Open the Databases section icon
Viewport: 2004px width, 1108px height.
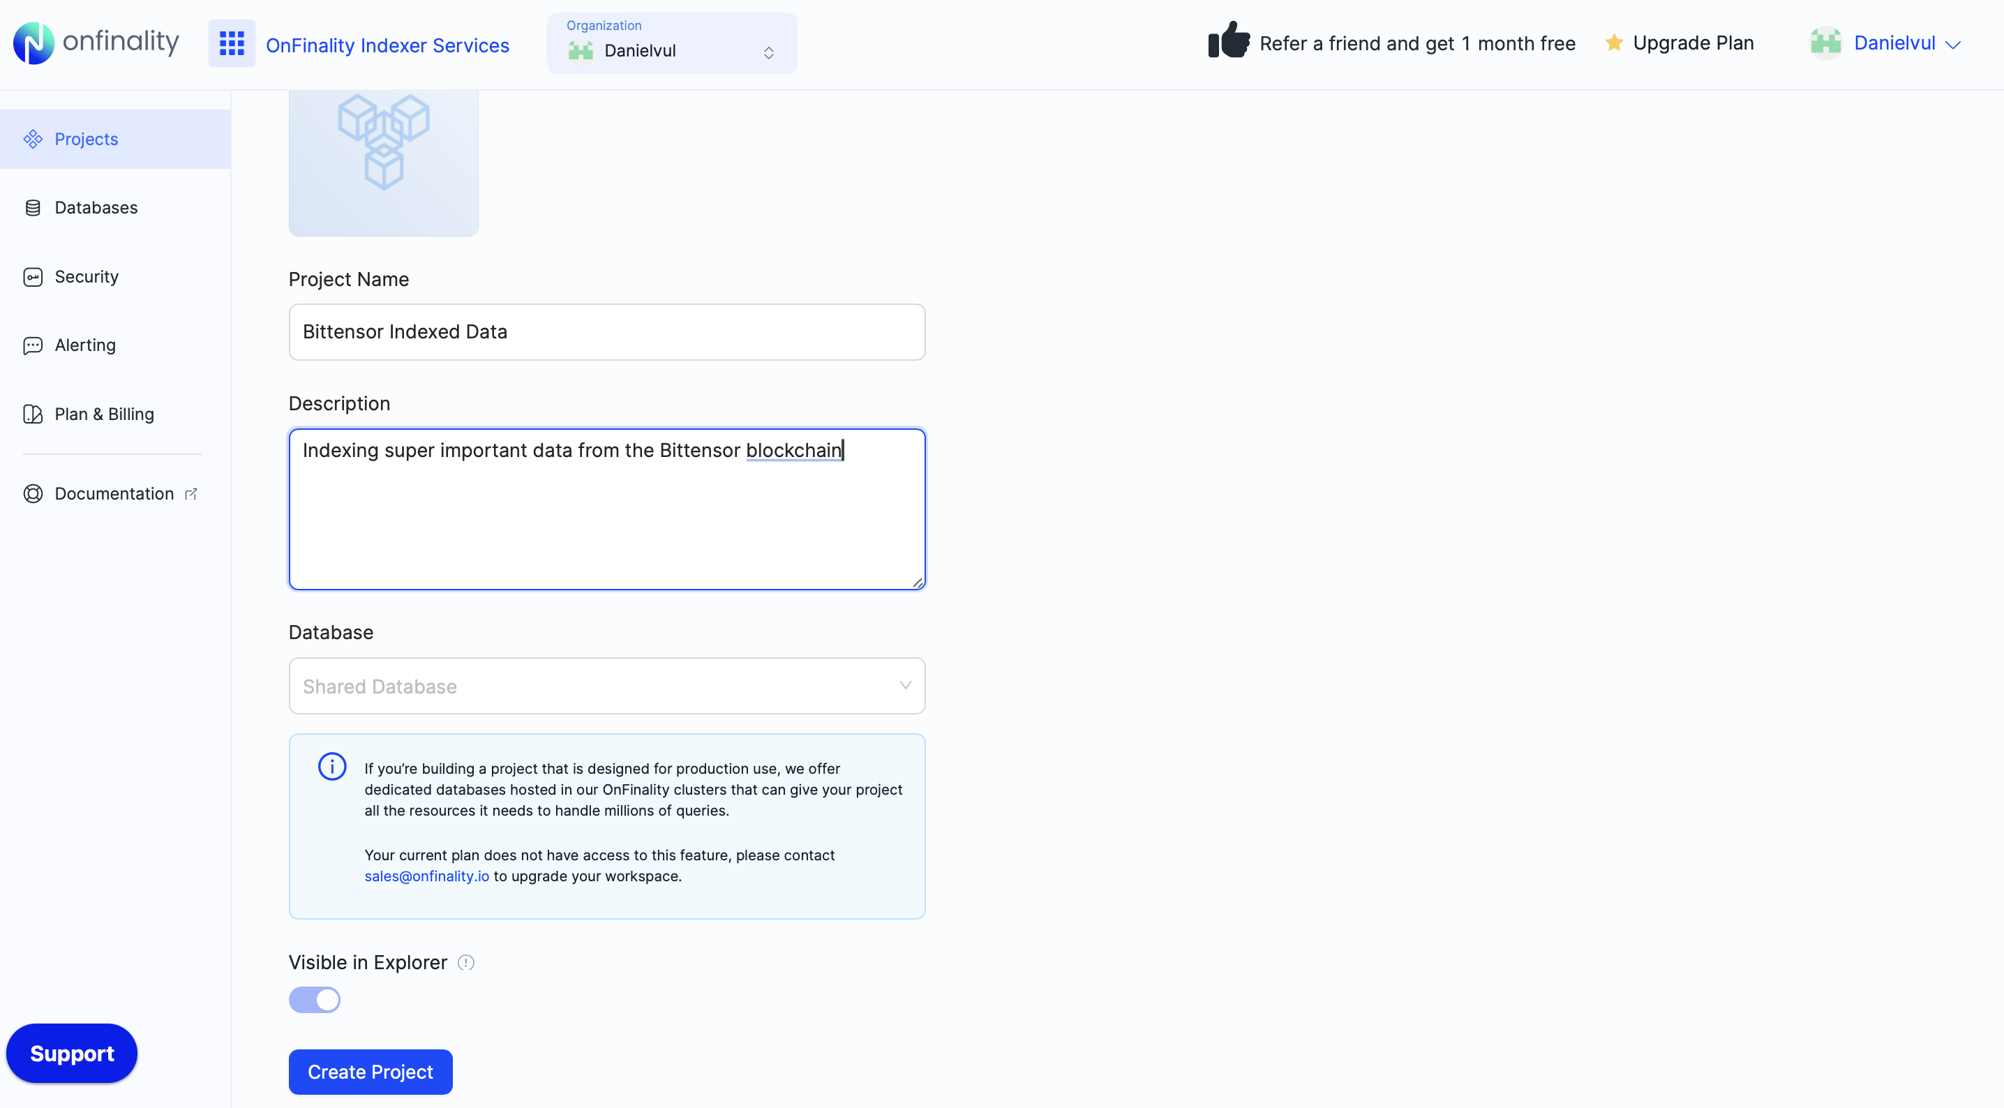point(33,207)
